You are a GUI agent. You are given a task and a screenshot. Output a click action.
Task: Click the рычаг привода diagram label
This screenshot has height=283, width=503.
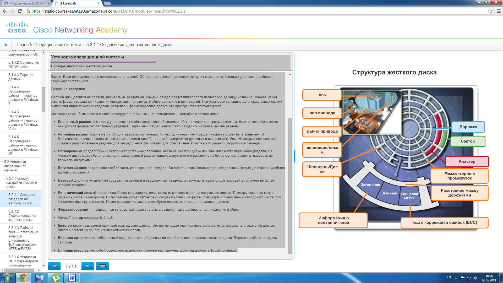click(322, 131)
